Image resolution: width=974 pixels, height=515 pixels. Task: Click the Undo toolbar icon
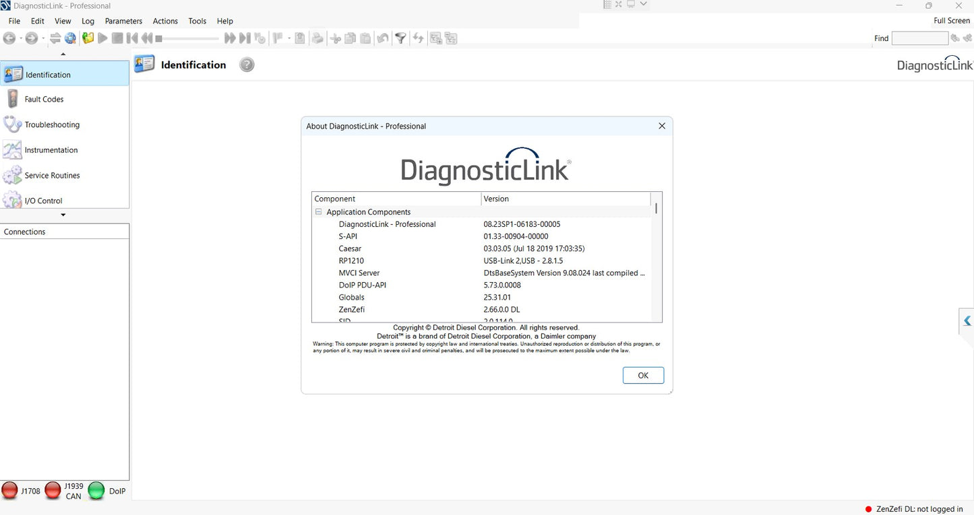pyautogui.click(x=382, y=38)
